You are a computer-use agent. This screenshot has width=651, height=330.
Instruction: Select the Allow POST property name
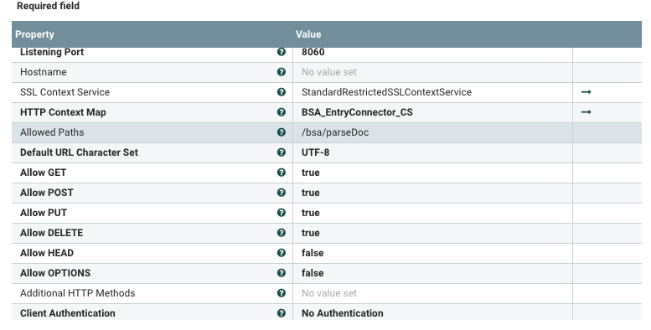click(x=47, y=193)
